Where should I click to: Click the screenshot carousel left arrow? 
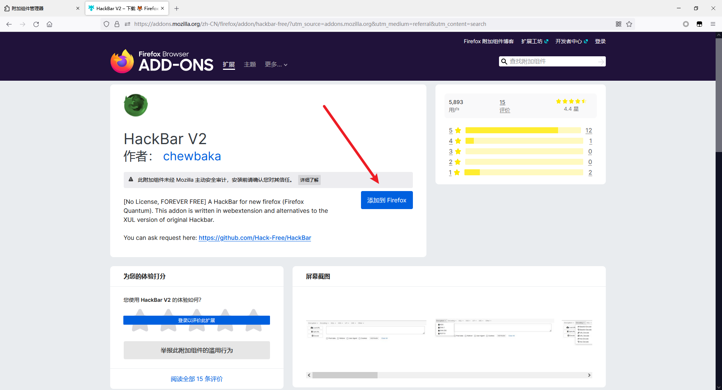point(309,375)
